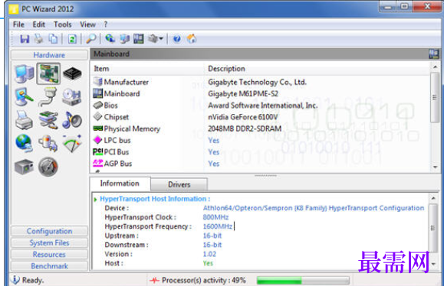Collapse HyperTransport Host Information arrow

(x=95, y=200)
